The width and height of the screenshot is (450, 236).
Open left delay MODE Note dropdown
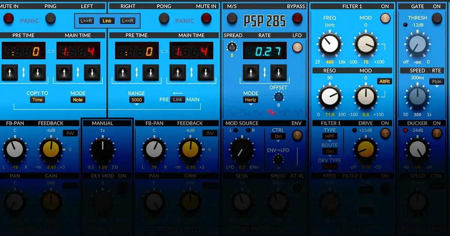point(78,100)
